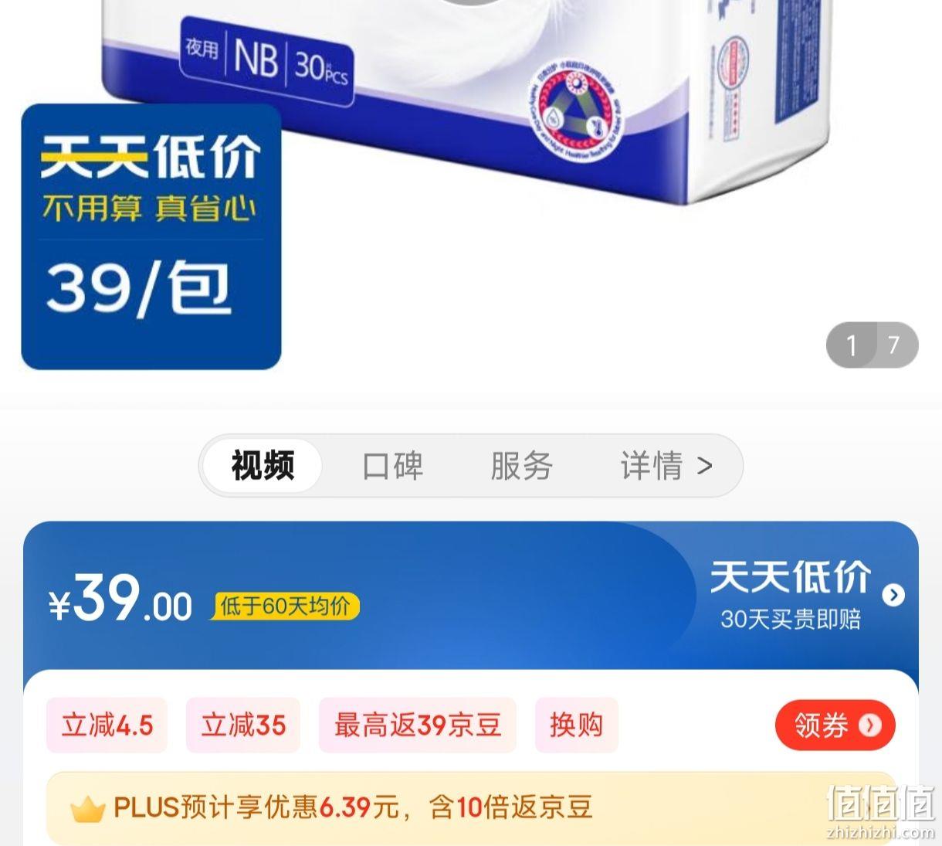Screen dimensions: 942x846
Task: Open the 视频 tab
Action: [x=263, y=466]
